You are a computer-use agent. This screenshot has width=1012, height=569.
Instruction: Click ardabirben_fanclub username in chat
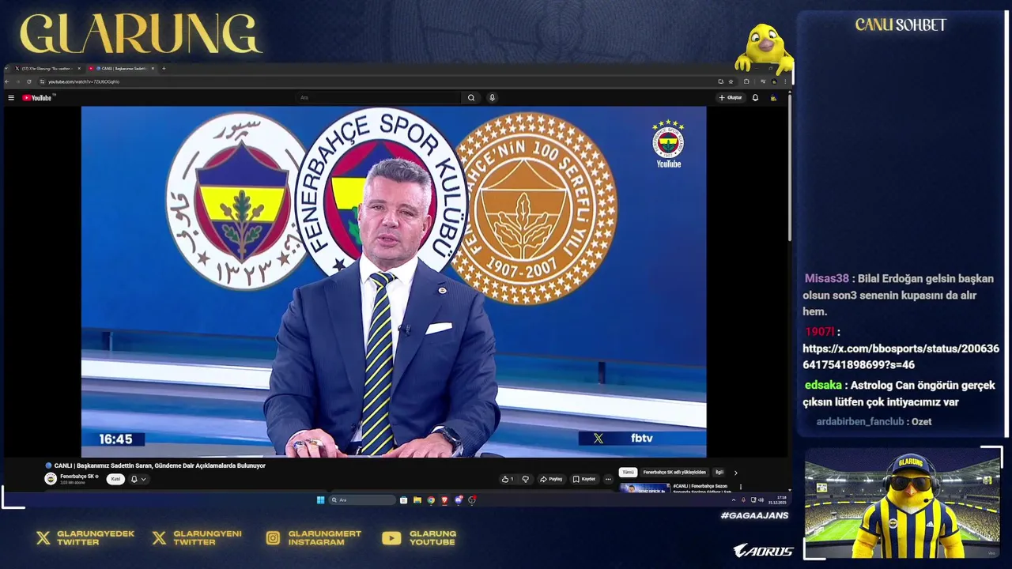860,422
